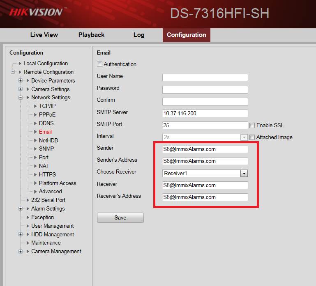Open Advanced network settings

(x=51, y=191)
